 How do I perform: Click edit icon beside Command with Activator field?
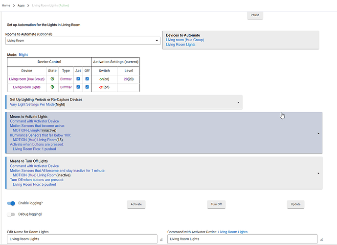321,240
